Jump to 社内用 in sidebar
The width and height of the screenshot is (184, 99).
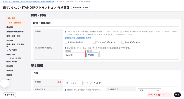[9, 75]
